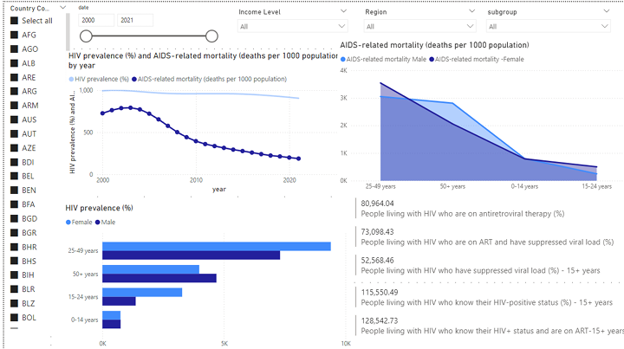Click the Female bar for 50+ years
The height and width of the screenshot is (349, 624).
click(151, 269)
